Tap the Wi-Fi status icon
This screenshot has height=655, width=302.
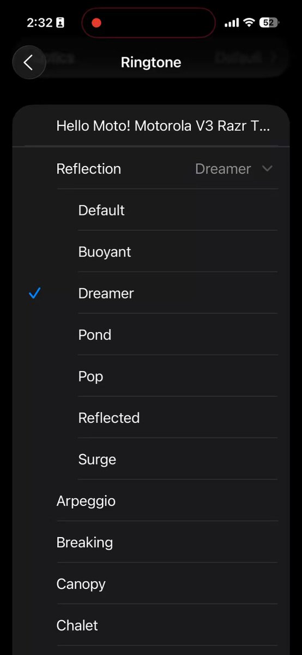[x=249, y=22]
